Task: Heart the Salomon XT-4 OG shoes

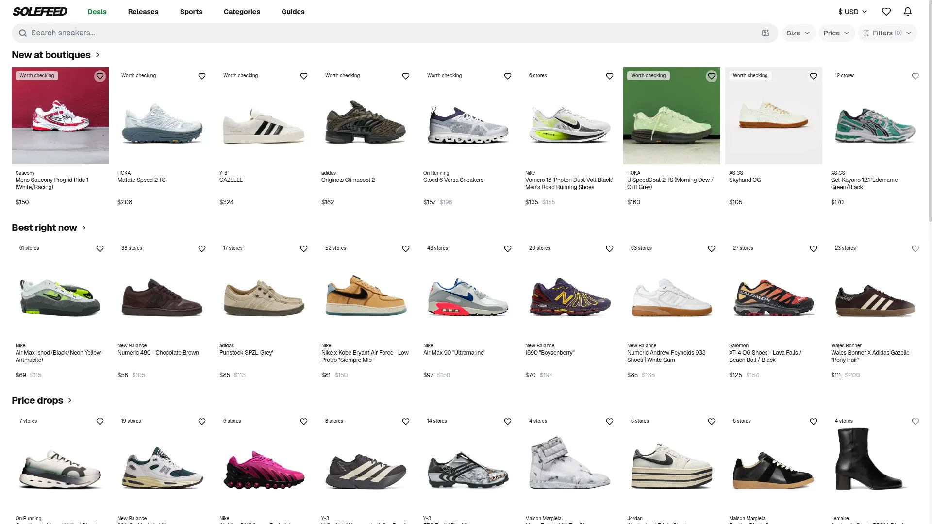Action: pyautogui.click(x=814, y=249)
